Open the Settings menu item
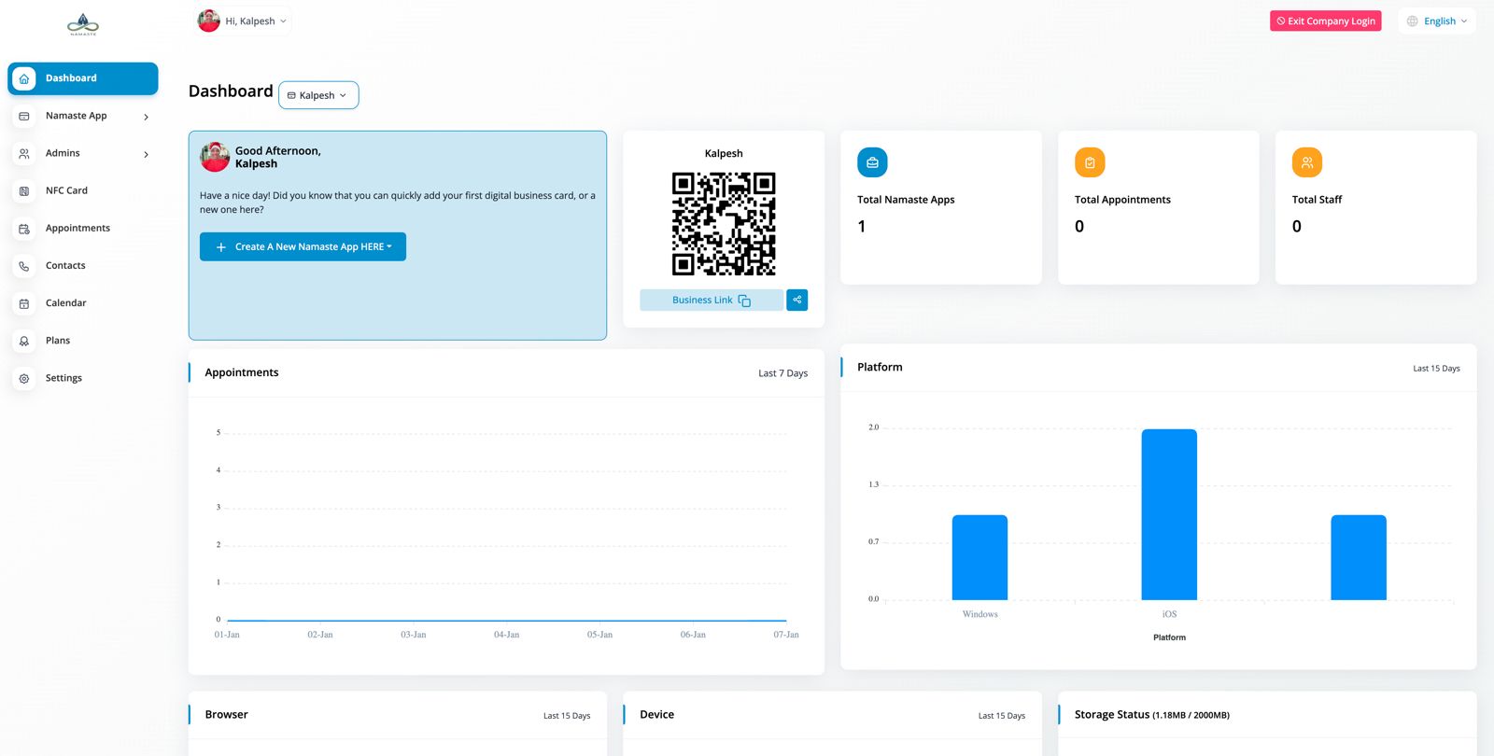This screenshot has height=756, width=1494. tap(83, 378)
